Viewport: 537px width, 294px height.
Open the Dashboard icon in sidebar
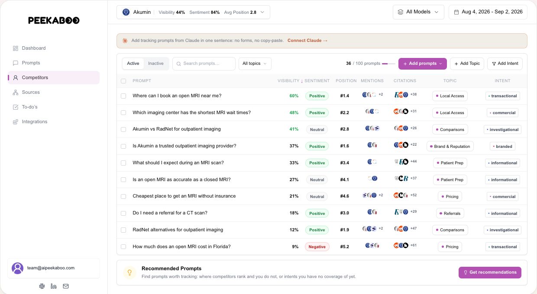click(x=16, y=48)
